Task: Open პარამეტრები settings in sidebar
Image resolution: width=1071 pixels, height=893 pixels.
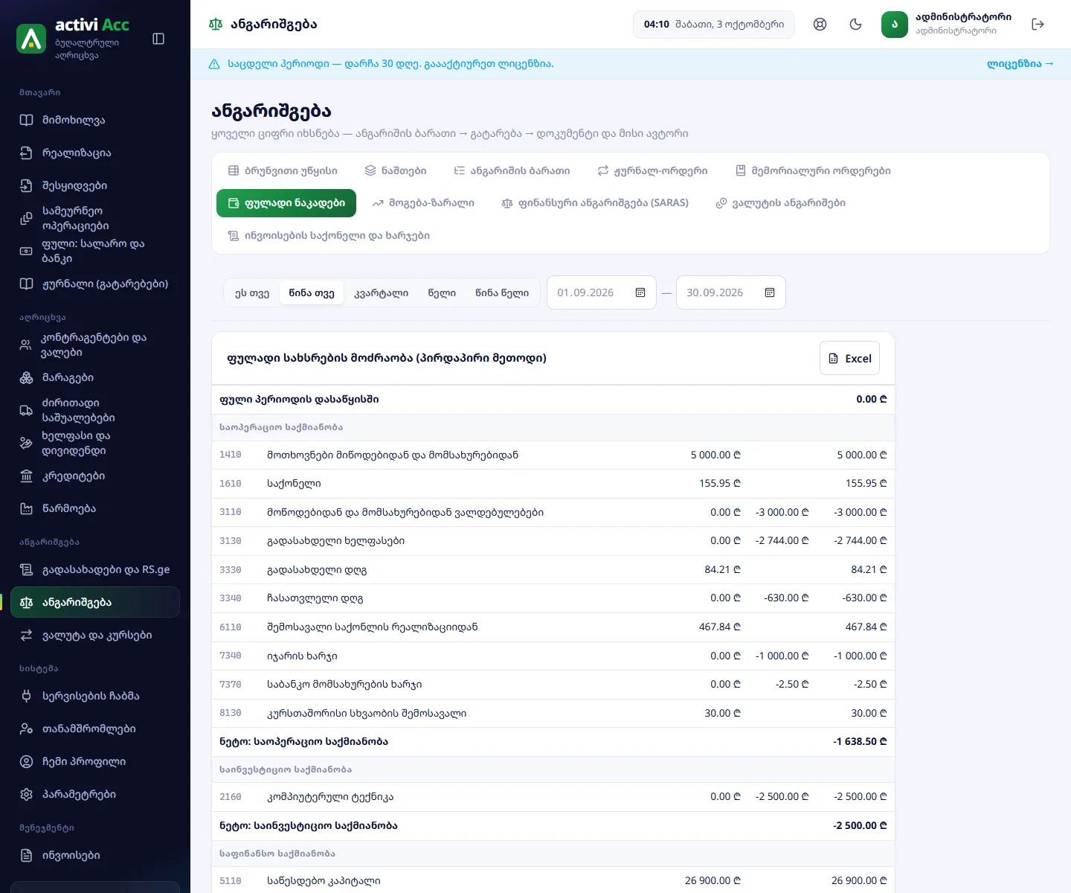Action: click(95, 794)
